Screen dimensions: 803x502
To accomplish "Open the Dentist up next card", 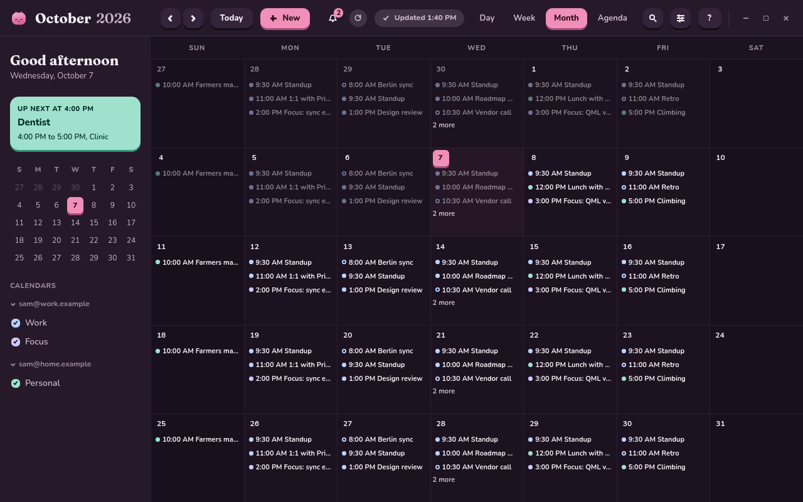I will click(x=75, y=123).
